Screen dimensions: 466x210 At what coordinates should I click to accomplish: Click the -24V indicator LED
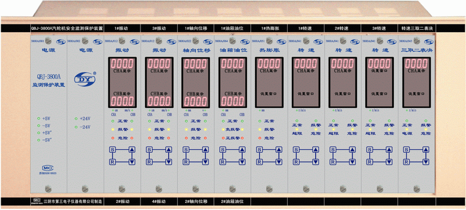click(x=76, y=127)
